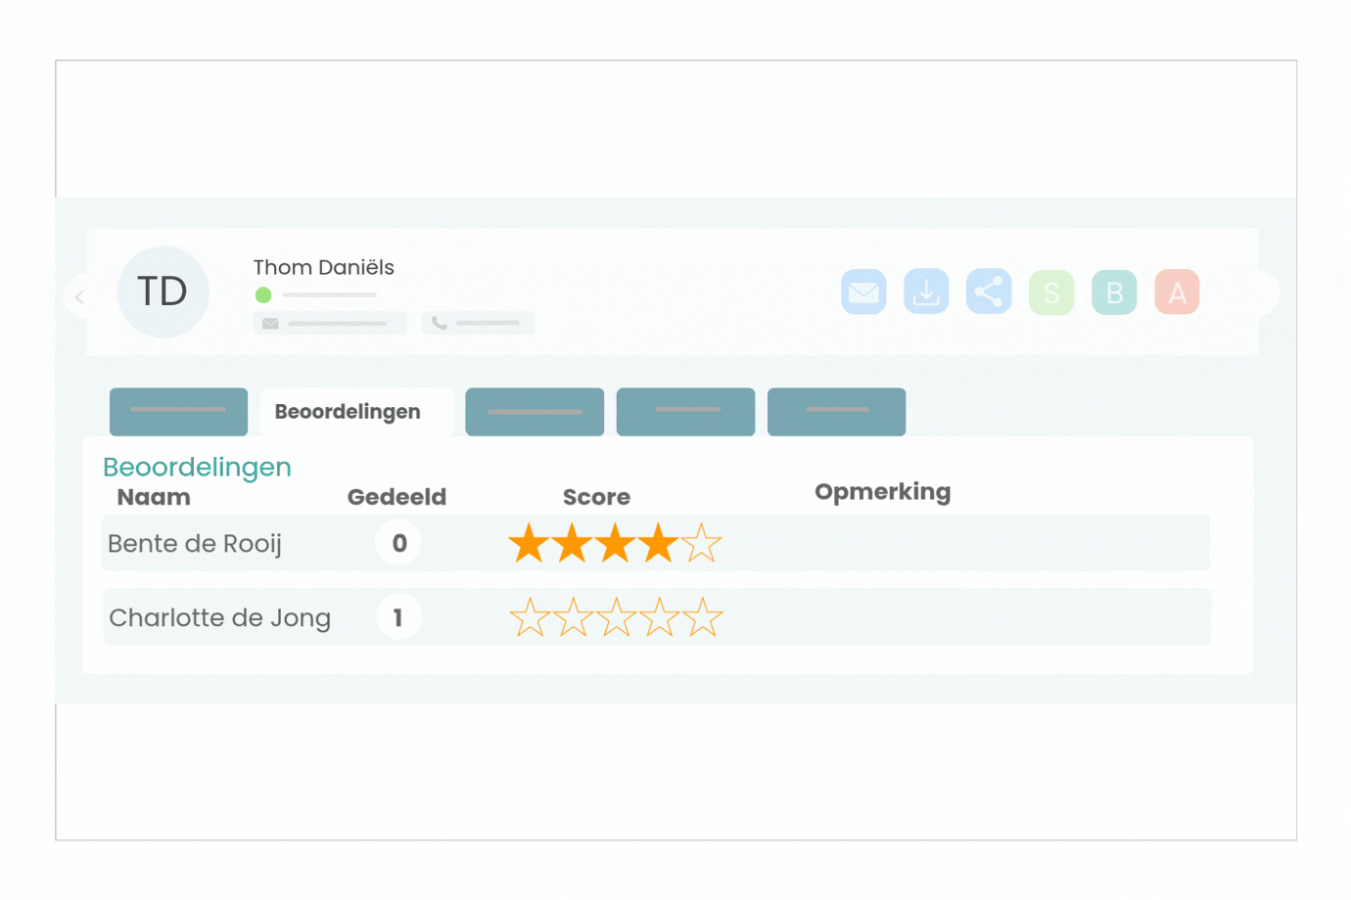Click the green S icon button

1051,292
